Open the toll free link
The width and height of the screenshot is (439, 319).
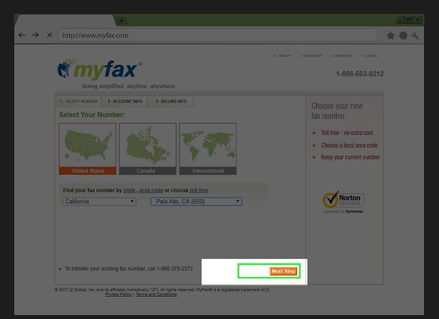(199, 190)
